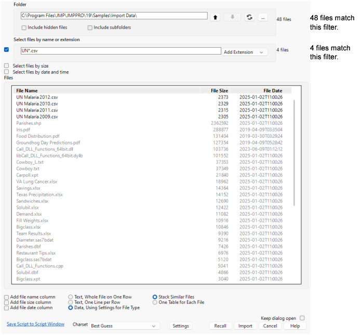Go up one folder level with the arrow icon
Image resolution: width=362 pixels, height=335 pixels.
[x=215, y=17]
